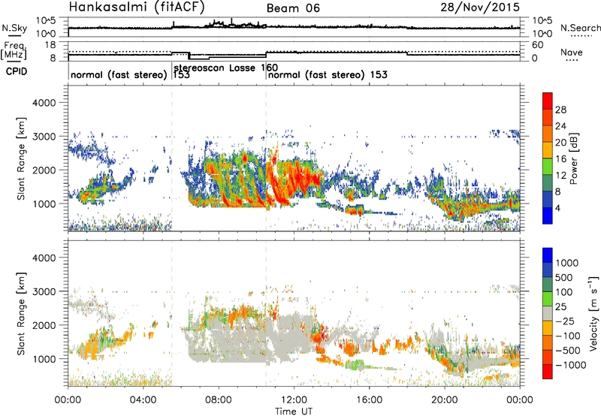Click the '60' tick on the Nave axis
601x416 pixels.
[x=537, y=45]
